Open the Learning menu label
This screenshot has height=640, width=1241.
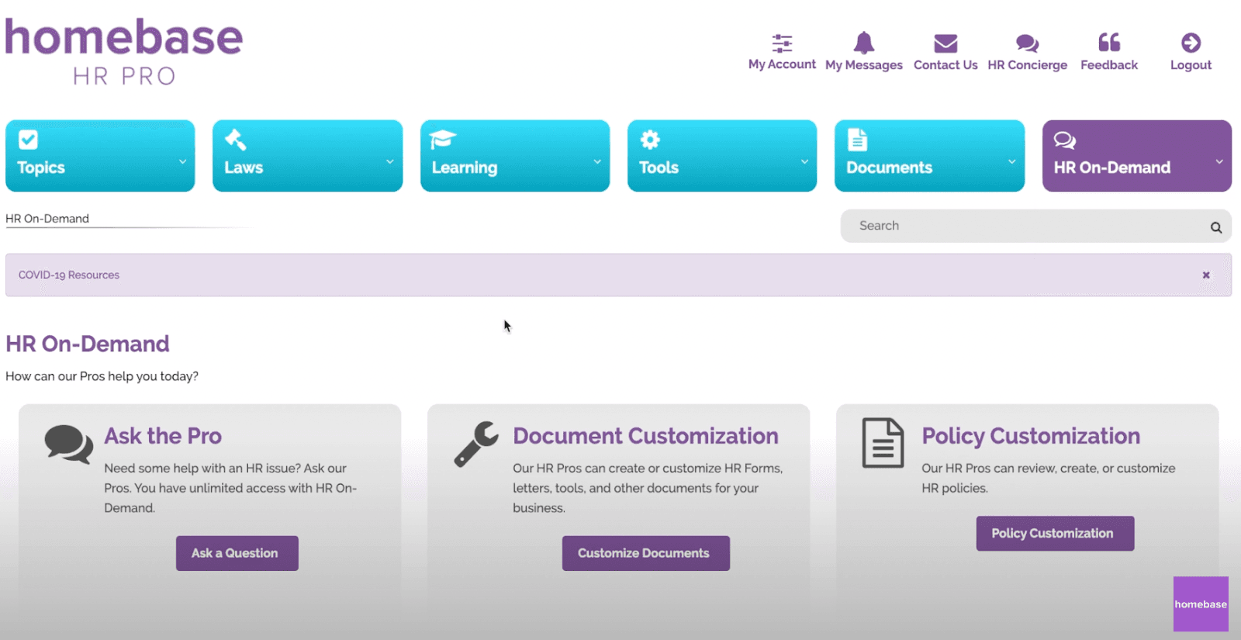coord(465,168)
